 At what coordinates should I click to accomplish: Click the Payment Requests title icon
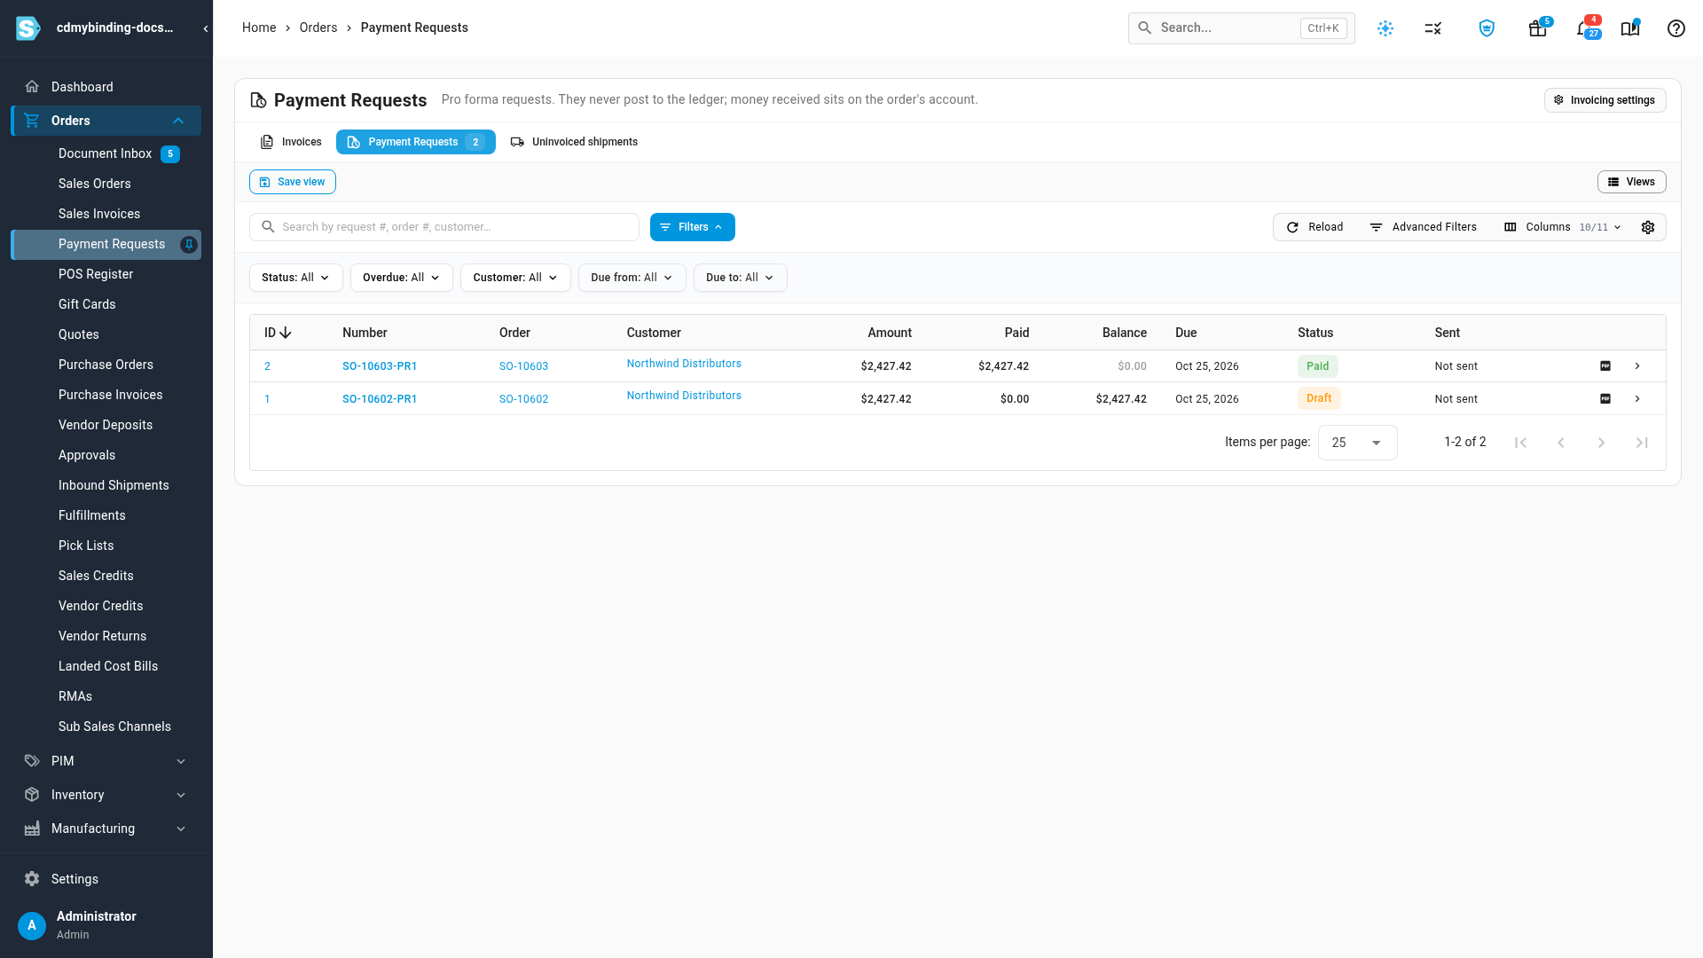(x=258, y=100)
